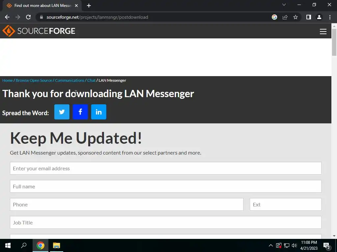
Task: Open volume control tray icon
Action: click(294, 245)
